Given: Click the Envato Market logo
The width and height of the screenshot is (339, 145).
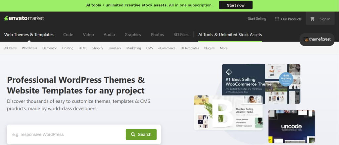Looking at the screenshot, I should point(24,18).
